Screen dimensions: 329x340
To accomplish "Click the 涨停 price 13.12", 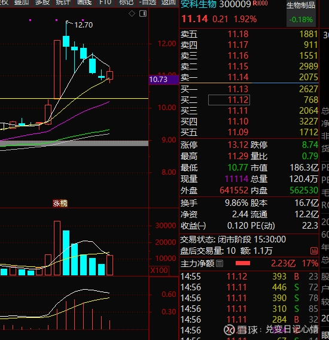I will pyautogui.click(x=237, y=145).
